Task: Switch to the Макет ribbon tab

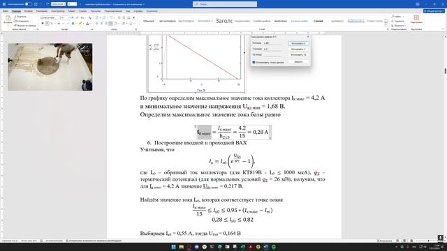Action: pyautogui.click(x=71, y=11)
